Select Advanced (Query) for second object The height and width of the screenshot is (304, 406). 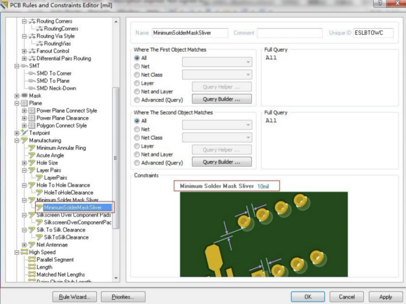tap(137, 162)
